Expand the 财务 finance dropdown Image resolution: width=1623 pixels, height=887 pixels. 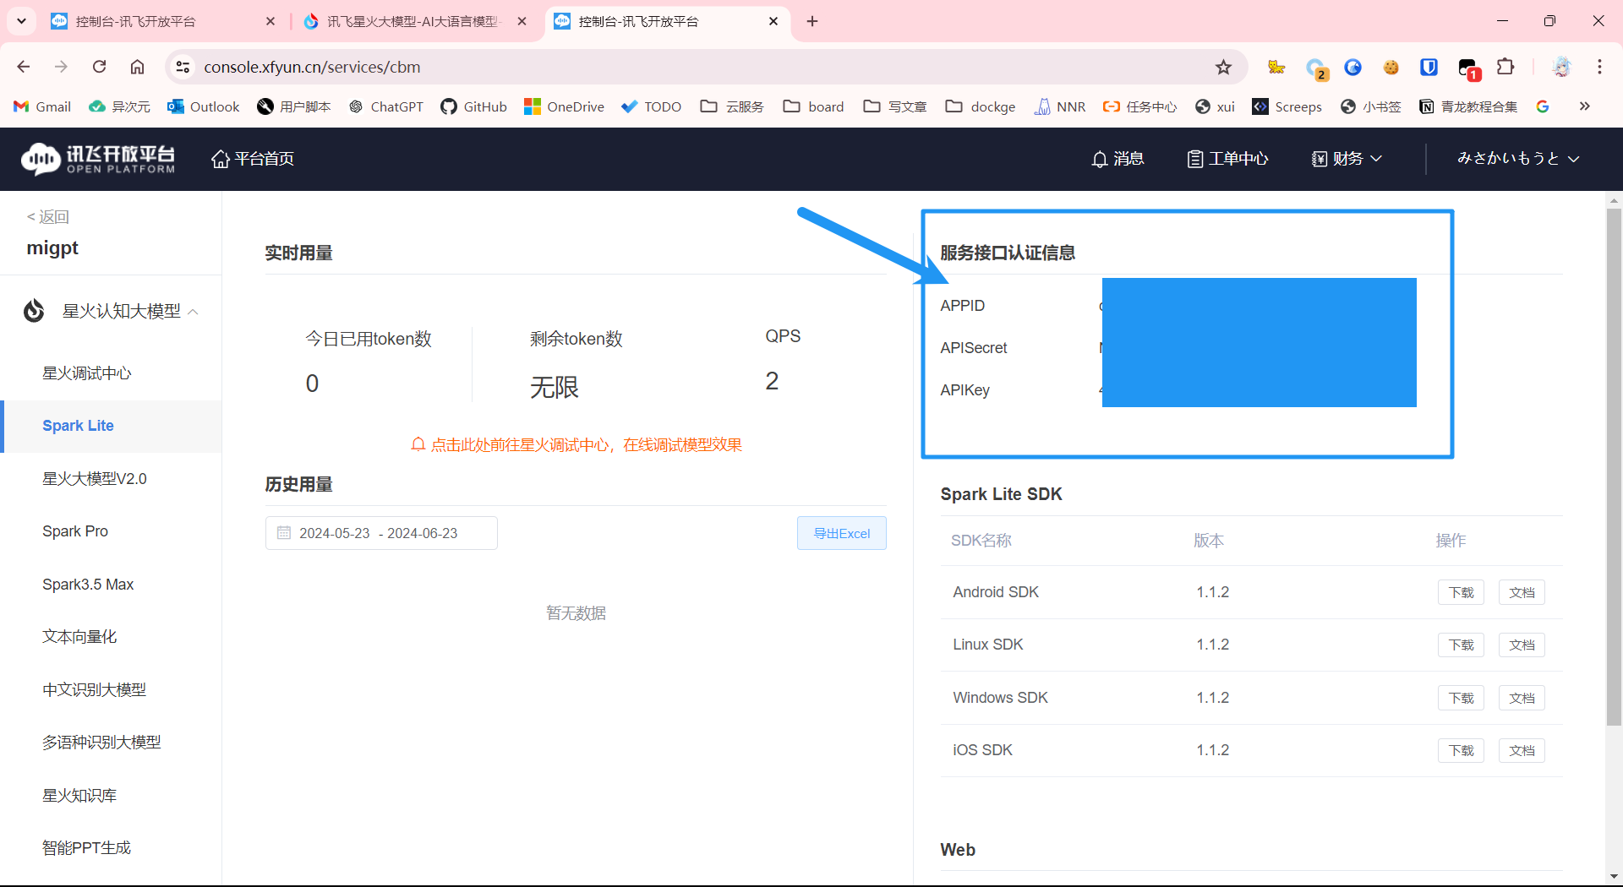tap(1347, 159)
